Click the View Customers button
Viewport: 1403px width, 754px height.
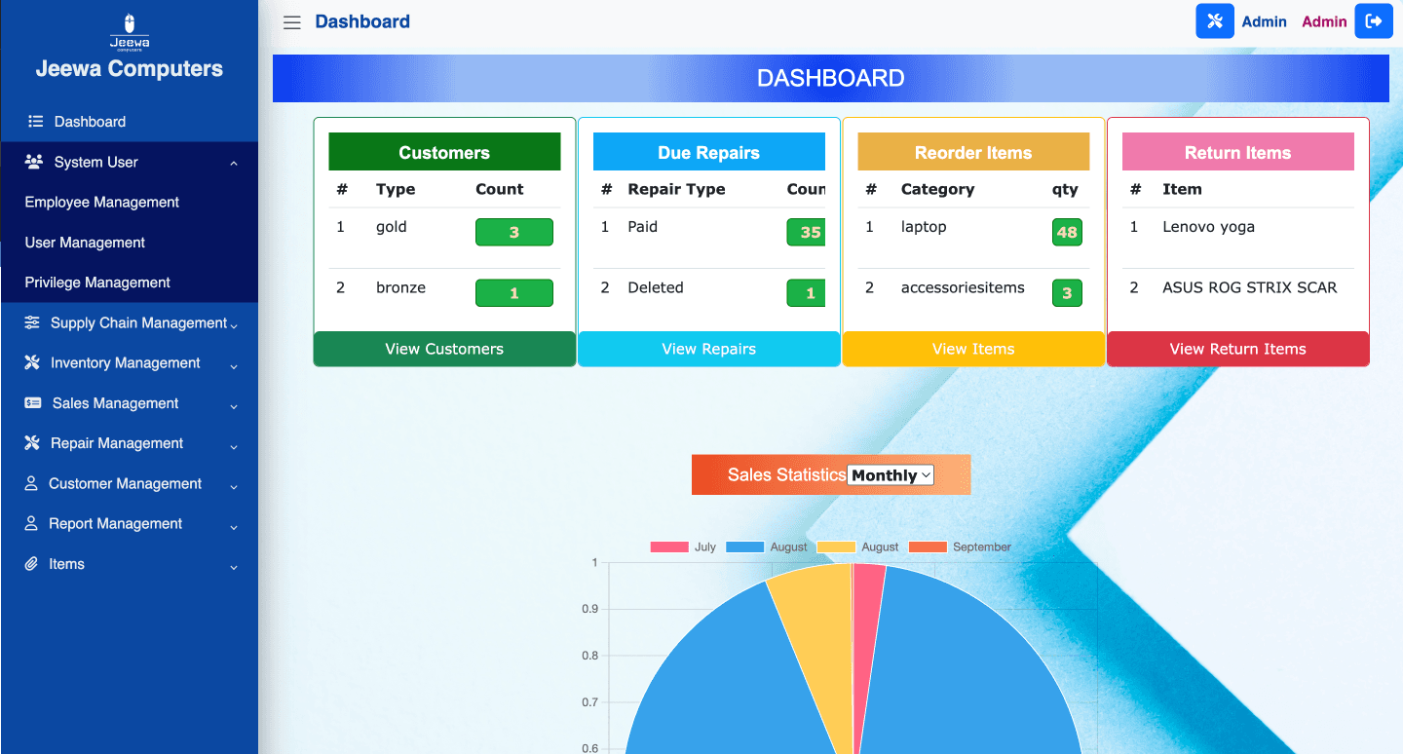tap(443, 349)
